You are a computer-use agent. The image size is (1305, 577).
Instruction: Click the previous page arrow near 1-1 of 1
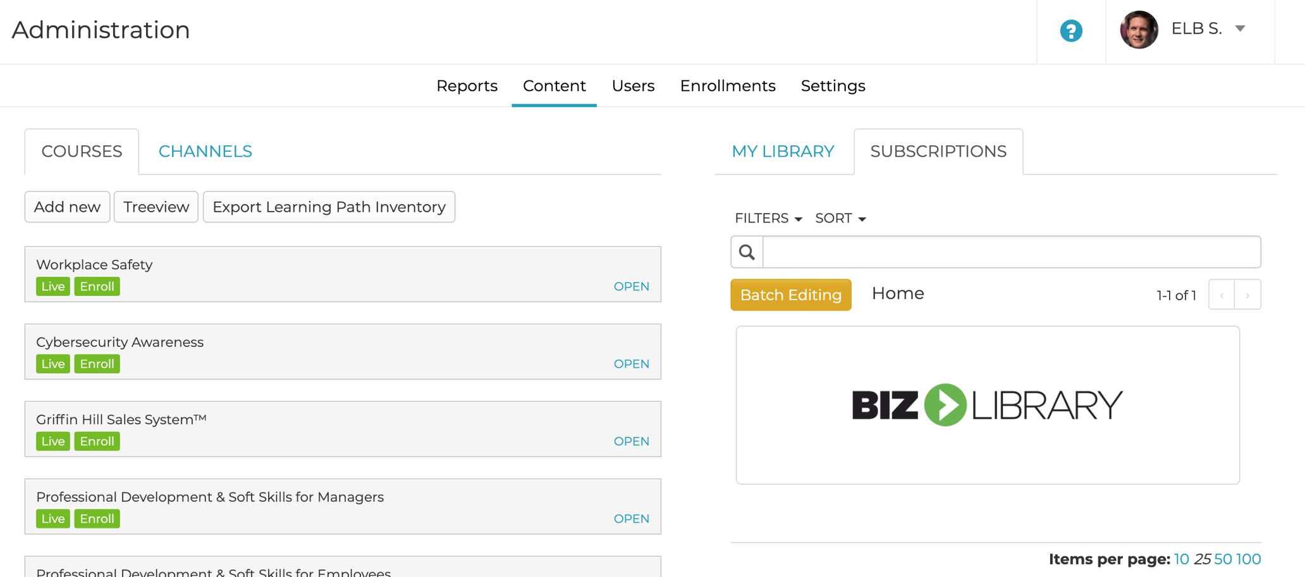(x=1221, y=295)
